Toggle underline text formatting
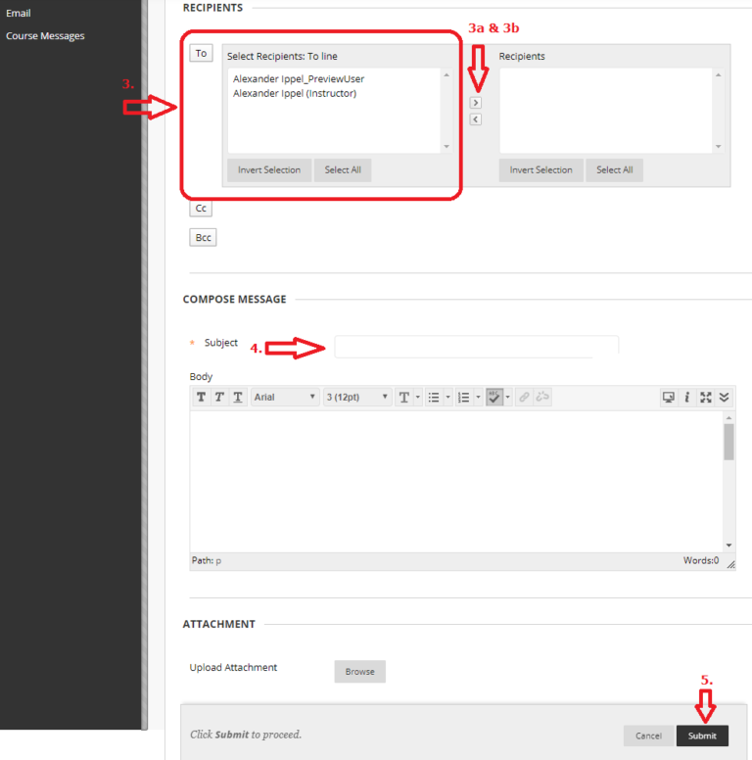 click(x=238, y=398)
